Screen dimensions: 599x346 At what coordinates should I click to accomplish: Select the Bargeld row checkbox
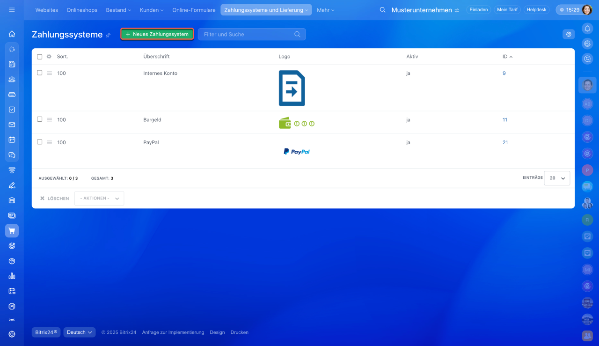point(40,119)
